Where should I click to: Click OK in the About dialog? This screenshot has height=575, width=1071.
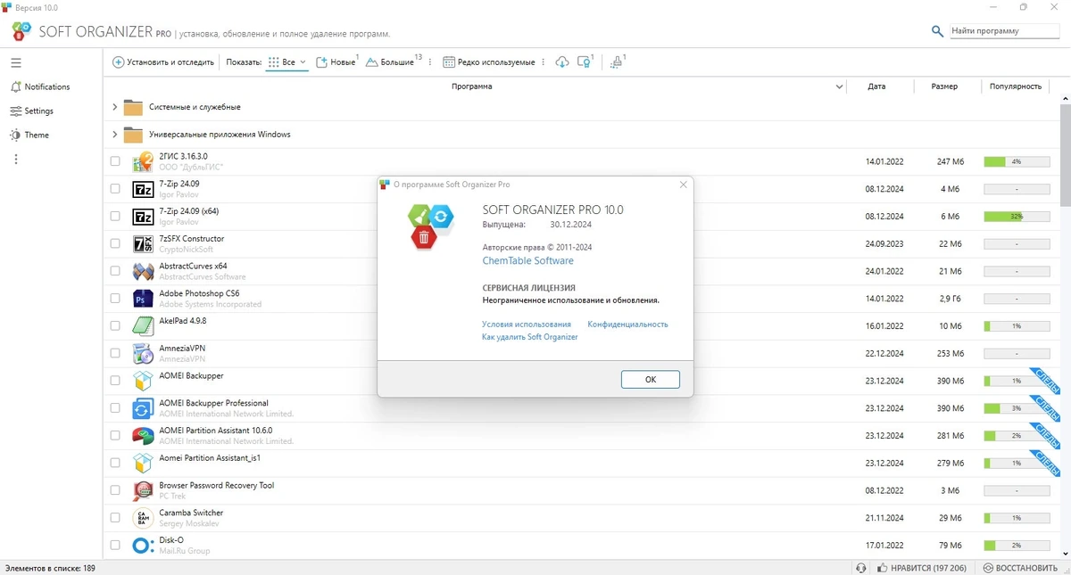click(x=651, y=379)
